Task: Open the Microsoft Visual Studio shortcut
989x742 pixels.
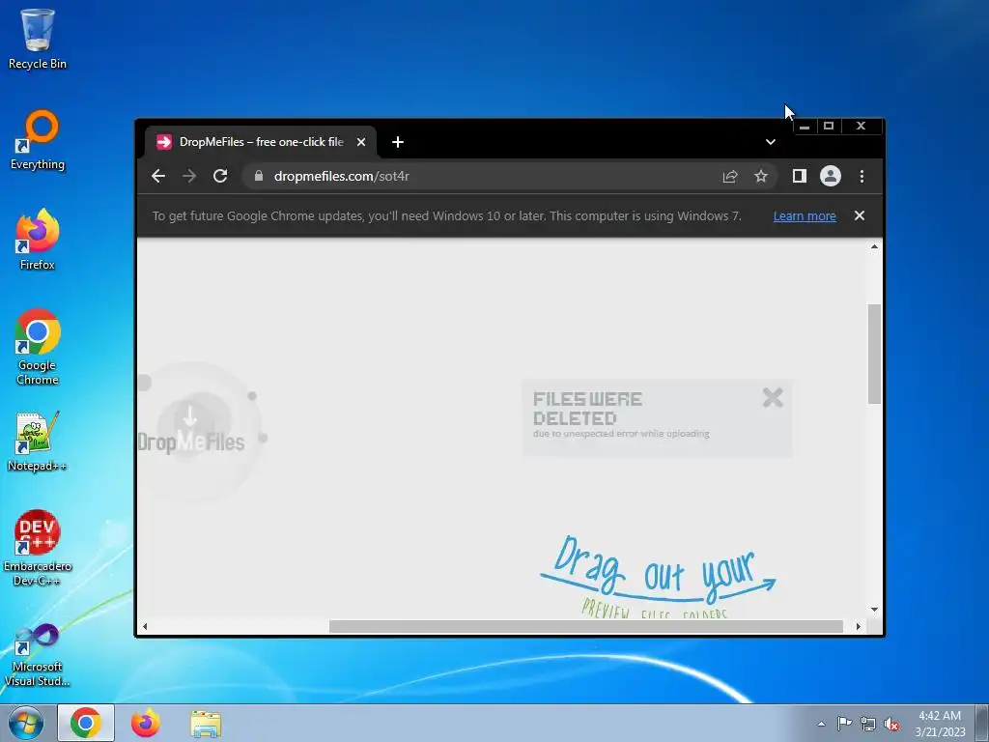Action: [38, 655]
